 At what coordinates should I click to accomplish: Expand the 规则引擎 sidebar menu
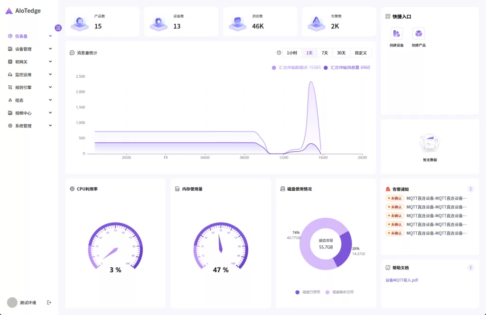click(x=30, y=87)
